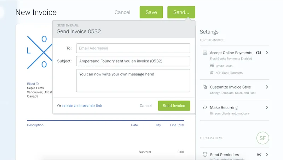Toggle the Send Reminders NO setting
The image size is (283, 160).
[259, 155]
